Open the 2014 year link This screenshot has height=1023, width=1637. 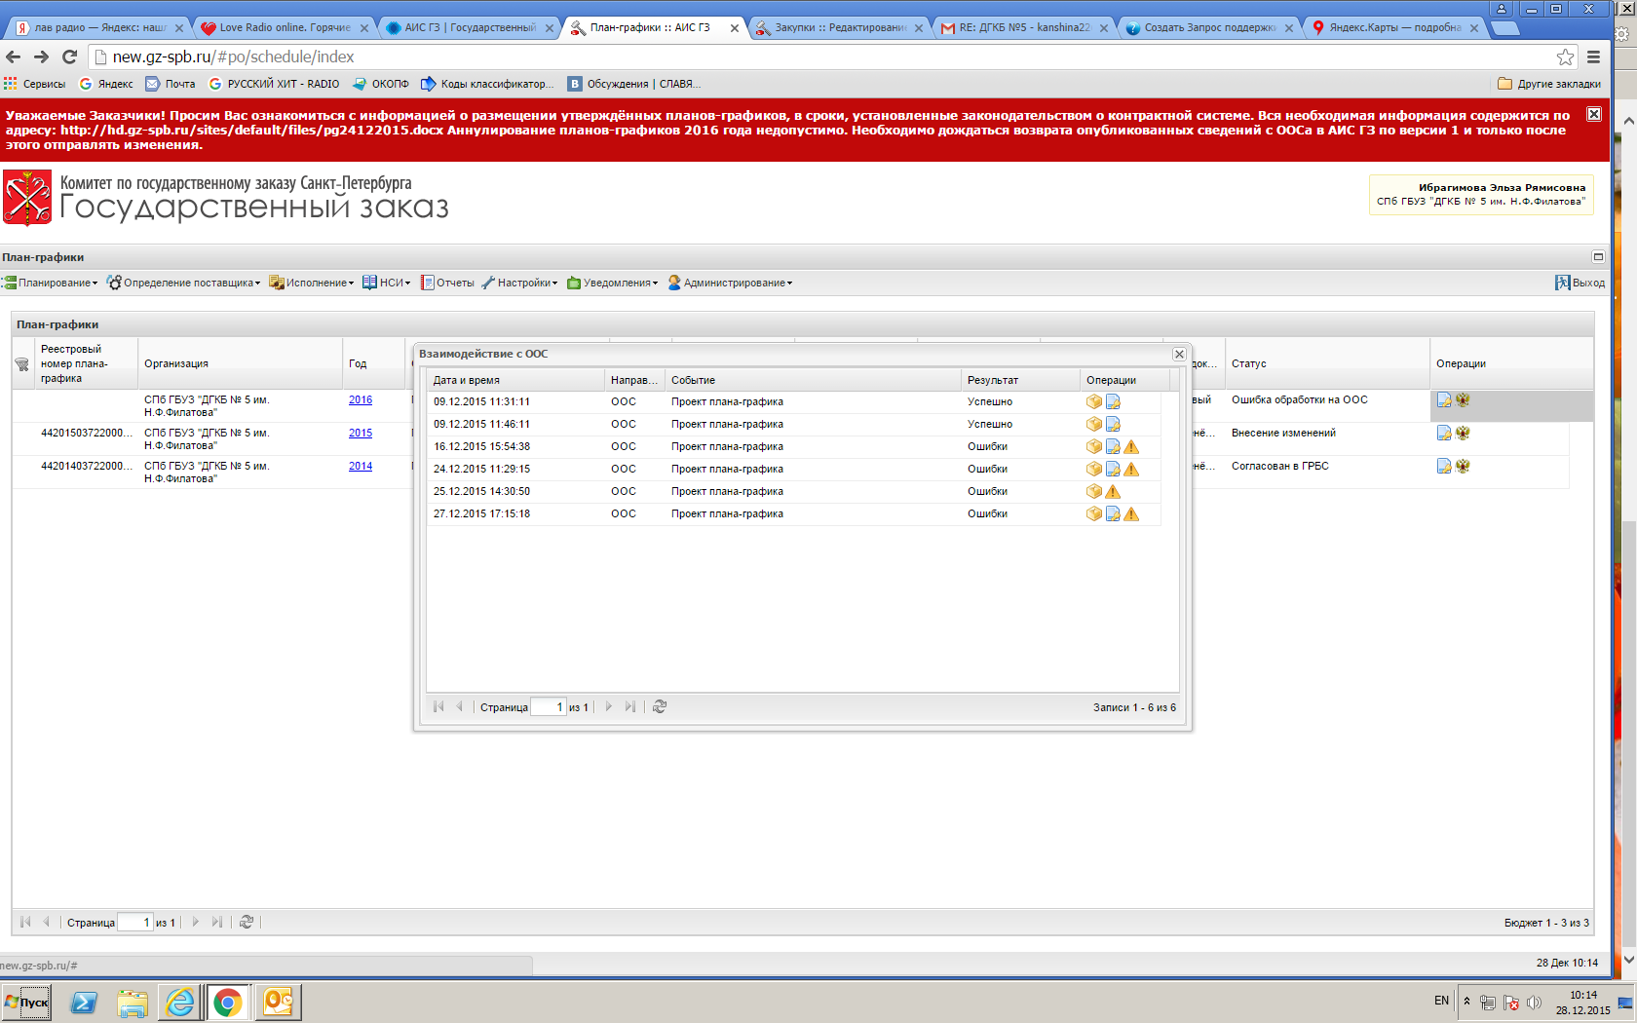(361, 466)
